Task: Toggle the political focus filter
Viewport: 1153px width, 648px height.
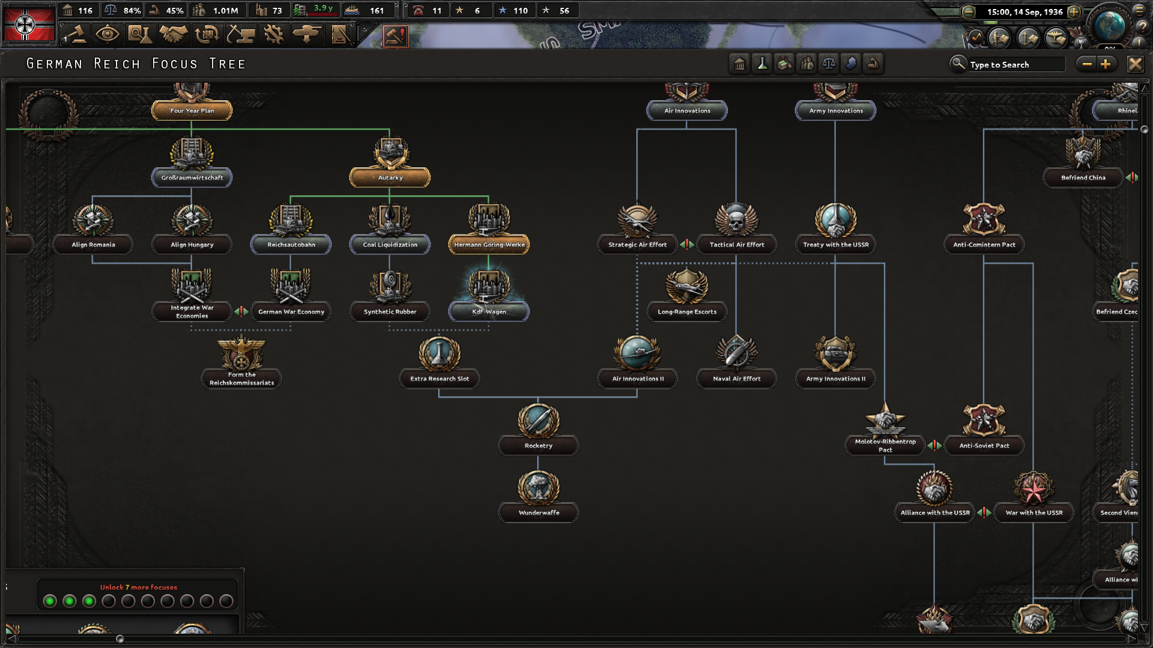Action: pyautogui.click(x=740, y=64)
